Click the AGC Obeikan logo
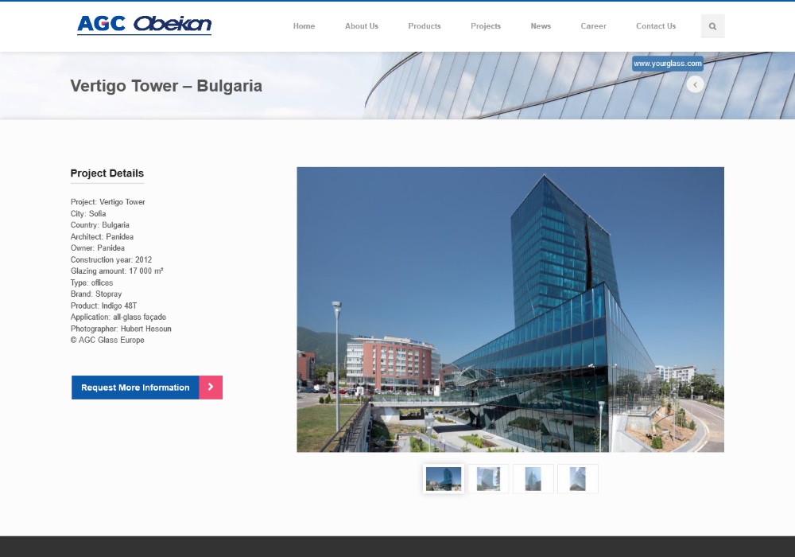Viewport: 795px width, 557px height. click(x=144, y=25)
